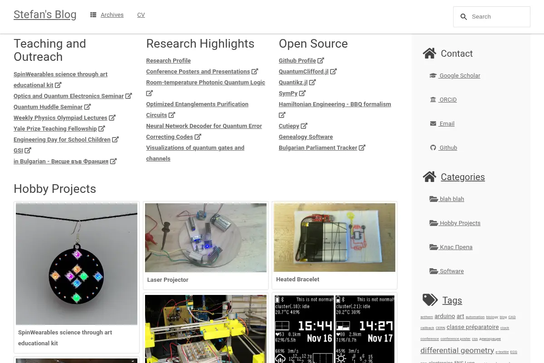Select the ECG tag
This screenshot has width=544, height=363.
click(514, 352)
